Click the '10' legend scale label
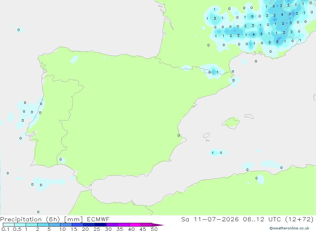 tap(63, 229)
